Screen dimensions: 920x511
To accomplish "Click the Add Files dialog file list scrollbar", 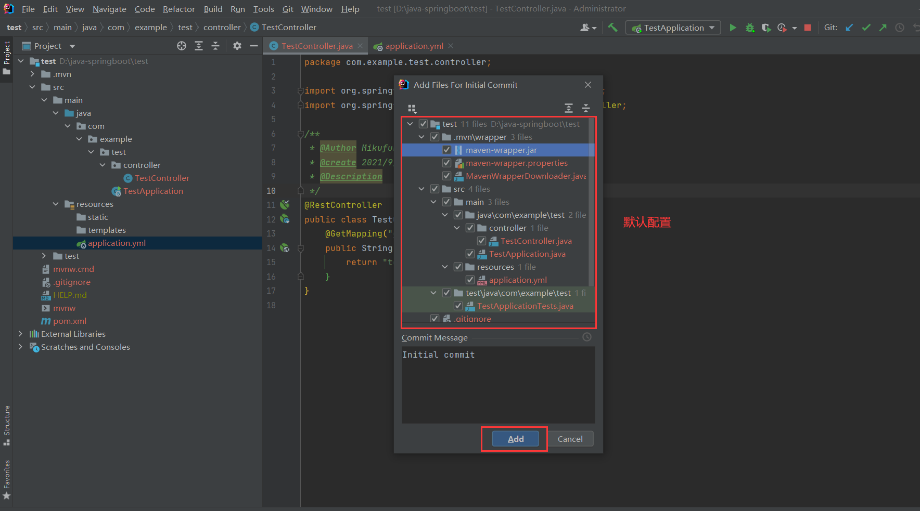I will [591, 203].
